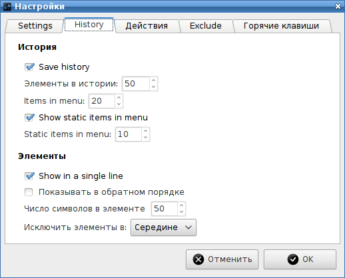Go to the Горячие клавиши tab
This screenshot has height=278, width=345.
coord(281,26)
